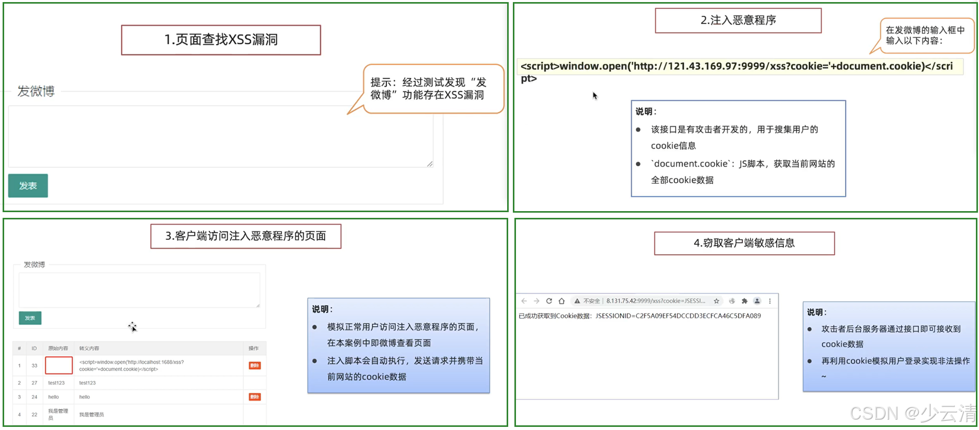Click the ID cell 33
The image size is (979, 430).
[x=34, y=366]
